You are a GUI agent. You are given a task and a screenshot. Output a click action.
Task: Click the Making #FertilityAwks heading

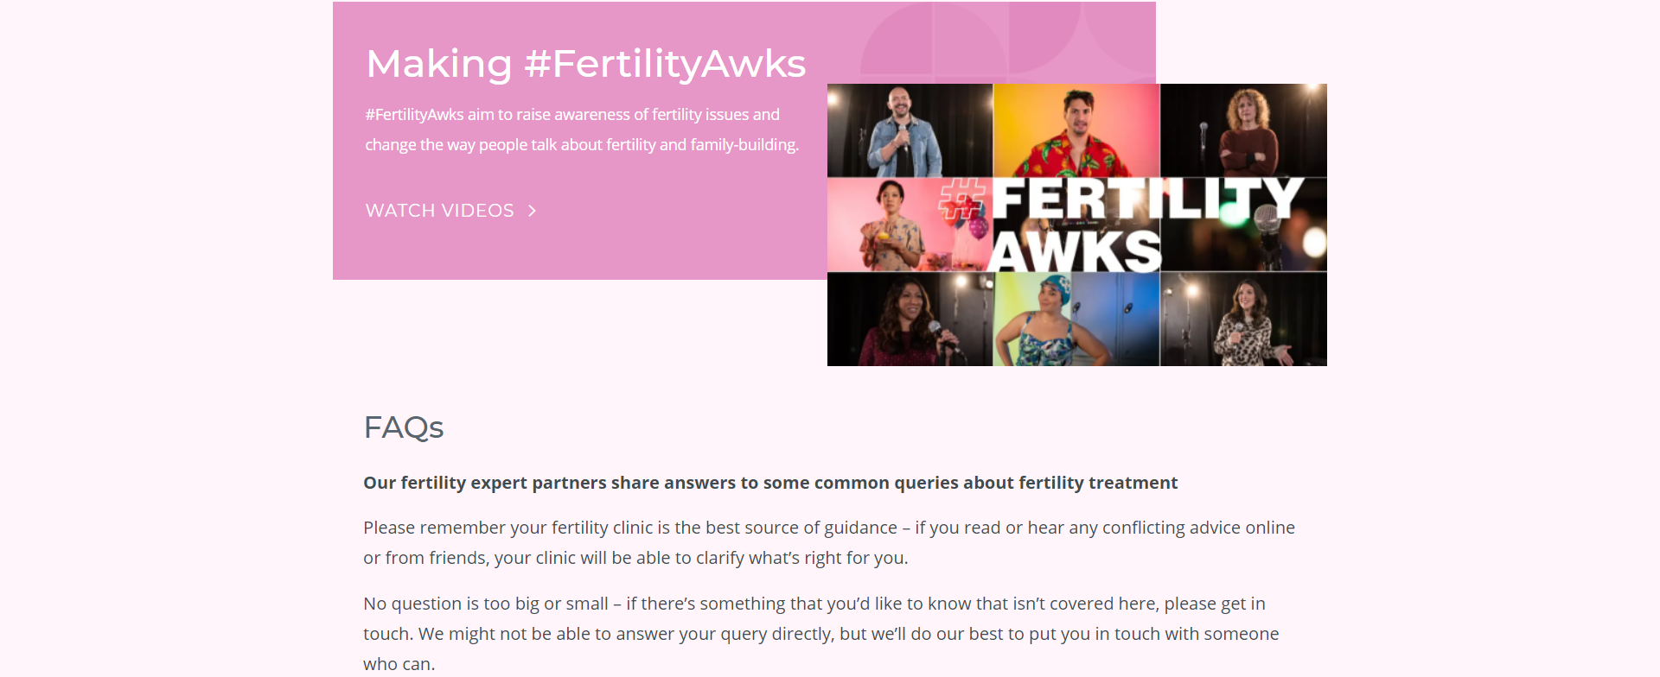[586, 62]
